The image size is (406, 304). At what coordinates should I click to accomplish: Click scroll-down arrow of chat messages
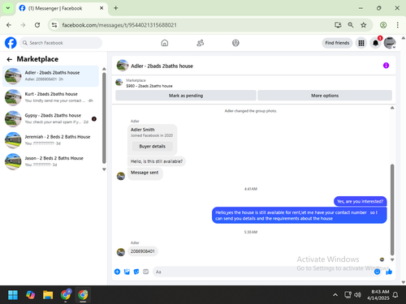(x=392, y=259)
